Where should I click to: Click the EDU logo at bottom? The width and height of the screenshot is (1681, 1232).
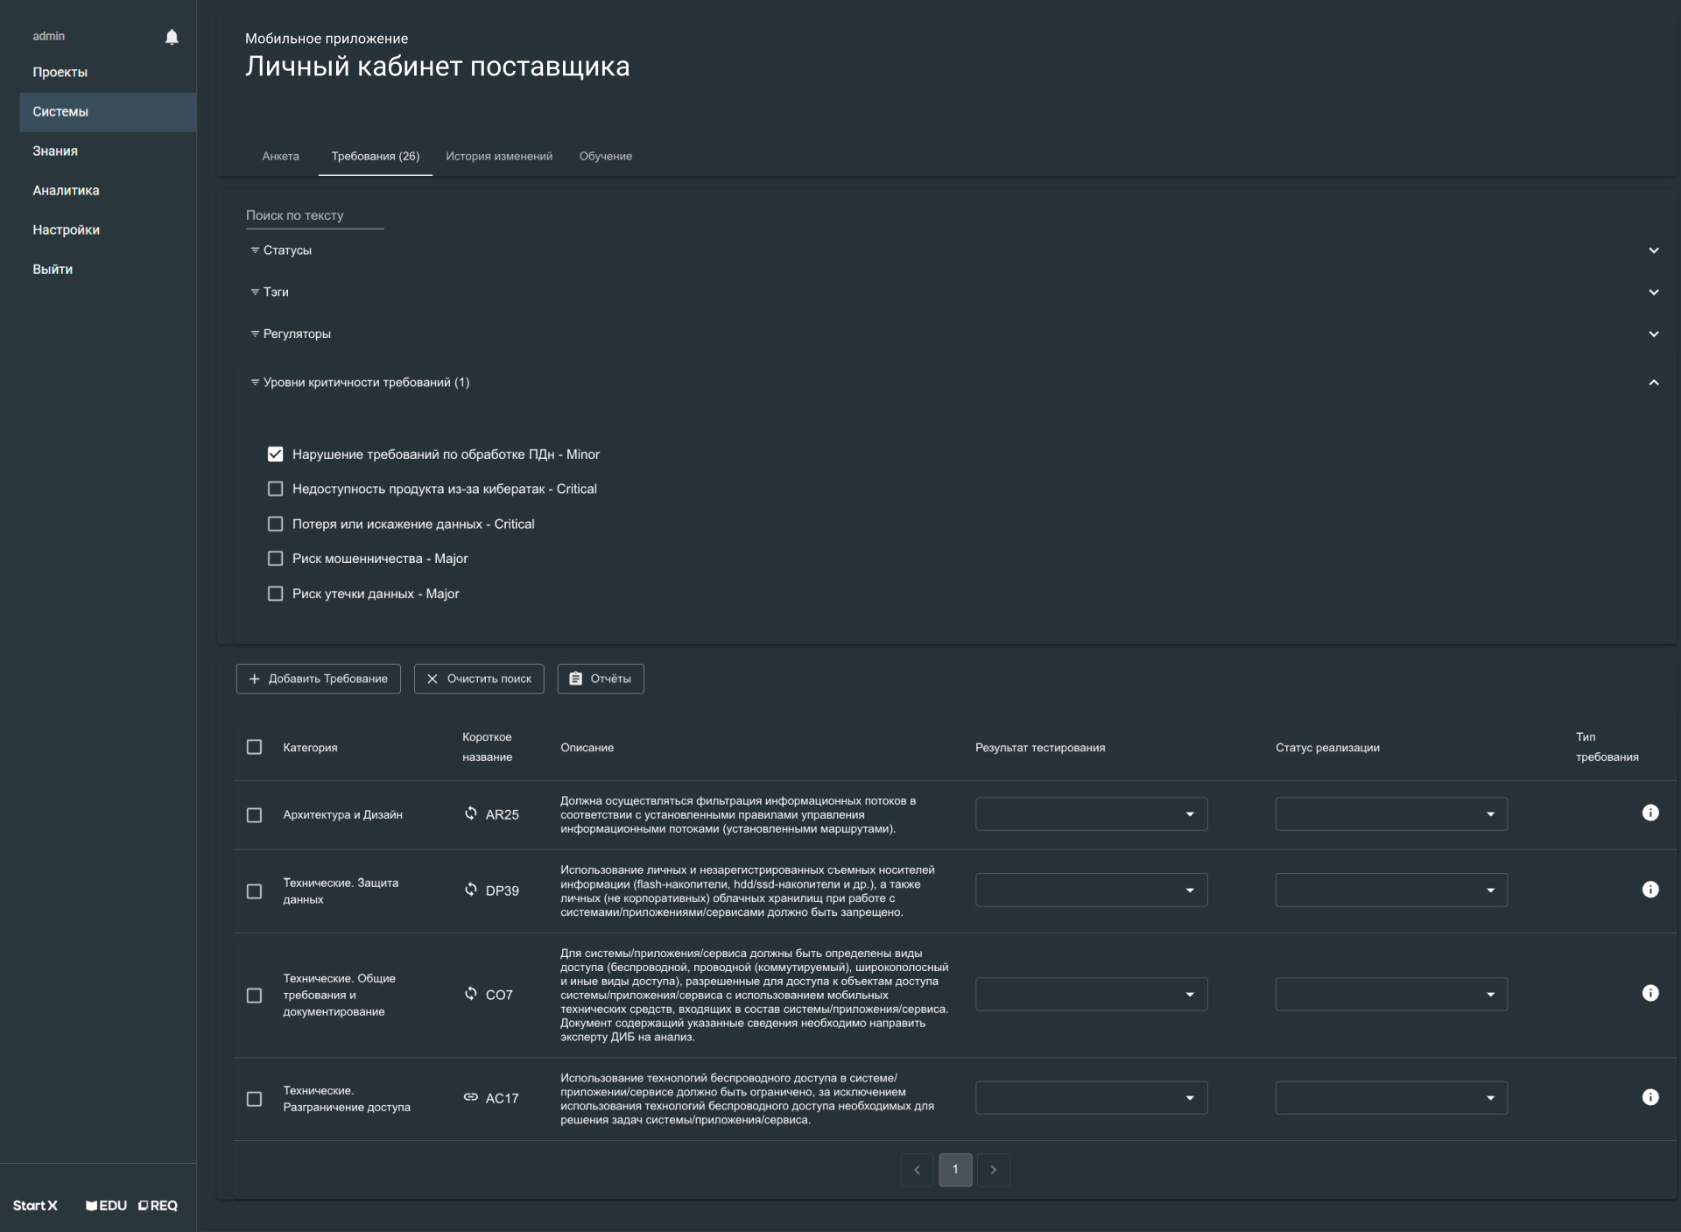tap(107, 1206)
